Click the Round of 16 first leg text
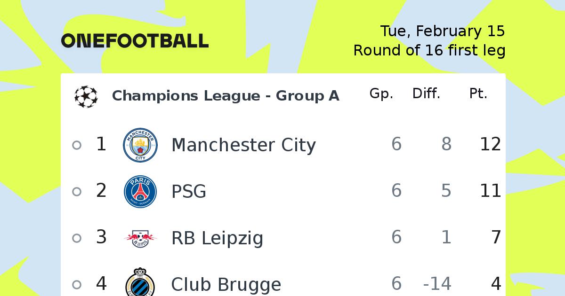The height and width of the screenshot is (296, 565). click(429, 50)
